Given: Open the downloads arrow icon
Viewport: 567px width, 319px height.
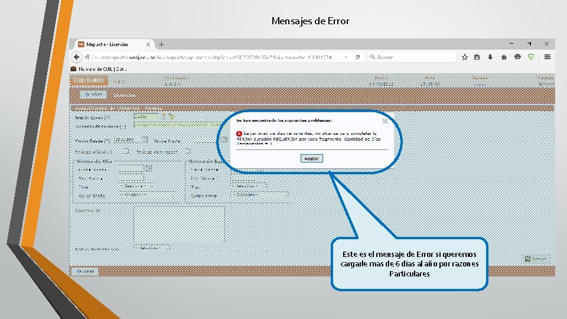Looking at the screenshot, I should [490, 57].
